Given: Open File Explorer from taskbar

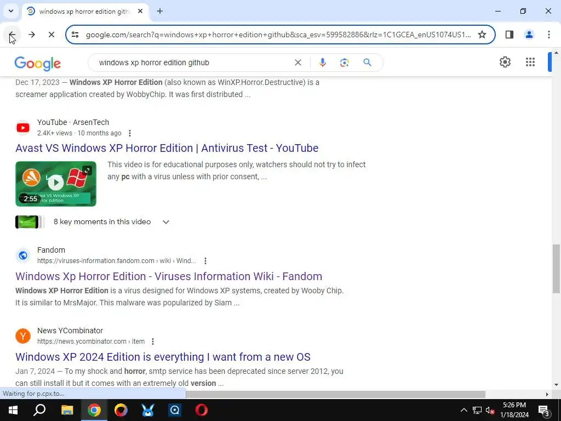Looking at the screenshot, I should pyautogui.click(x=67, y=410).
